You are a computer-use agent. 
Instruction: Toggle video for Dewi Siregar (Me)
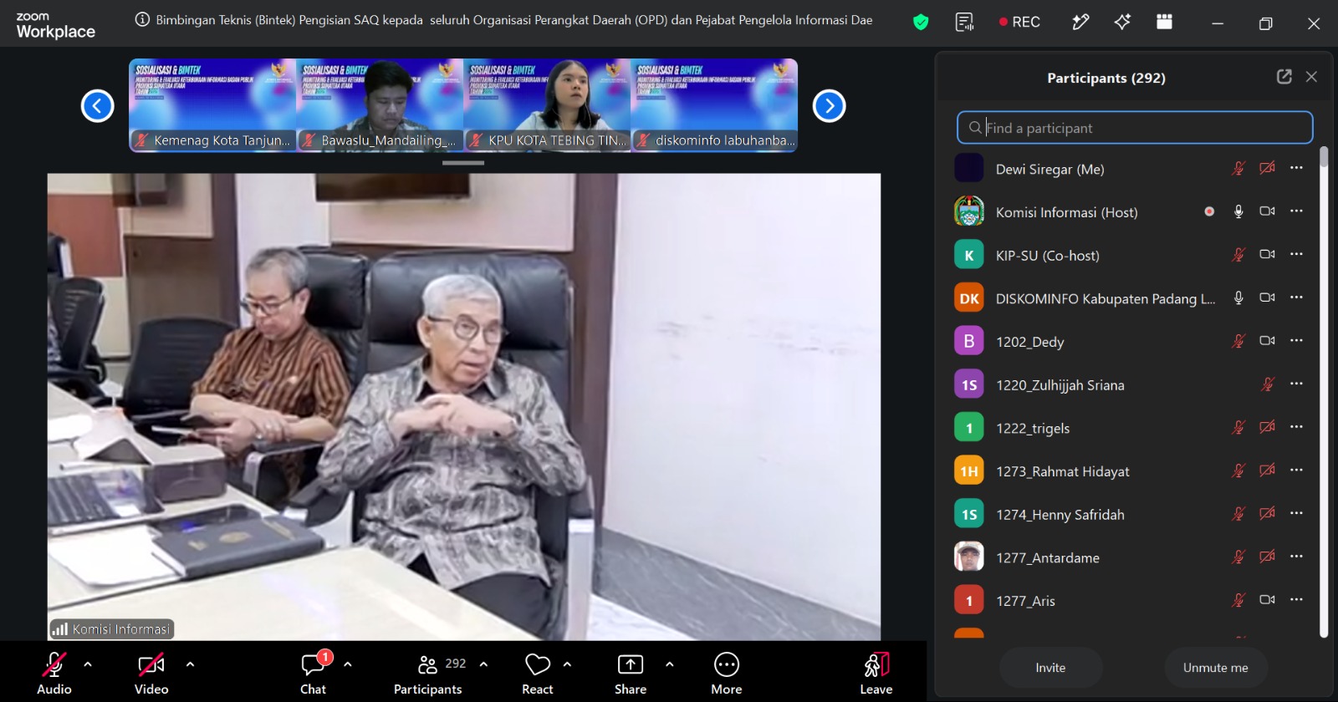[x=1267, y=168]
